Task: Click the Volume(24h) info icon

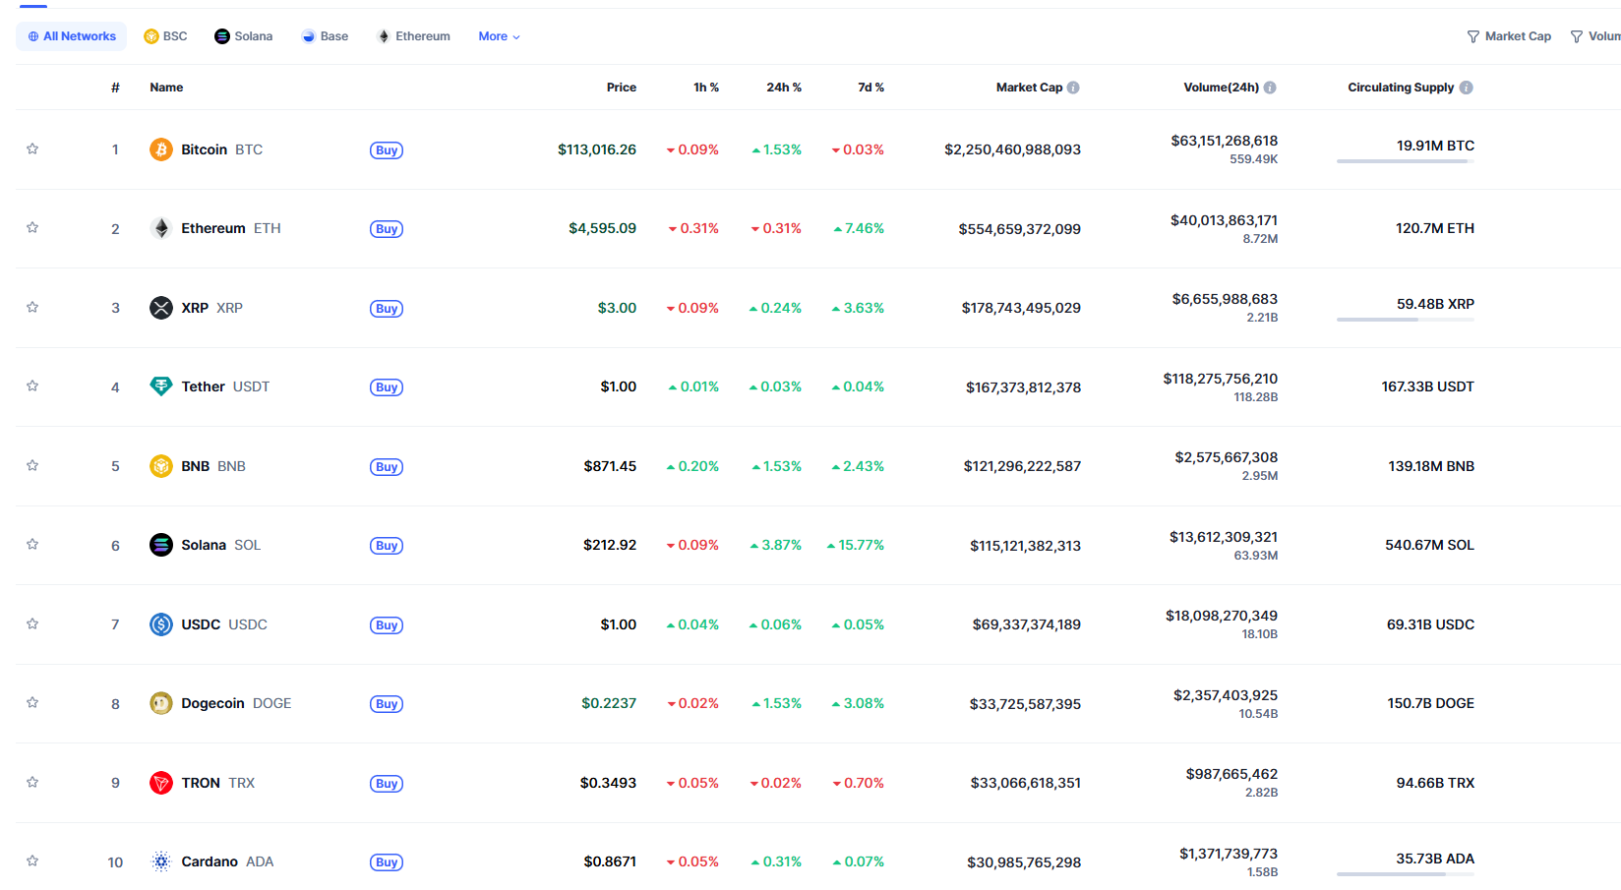Action: 1270,88
